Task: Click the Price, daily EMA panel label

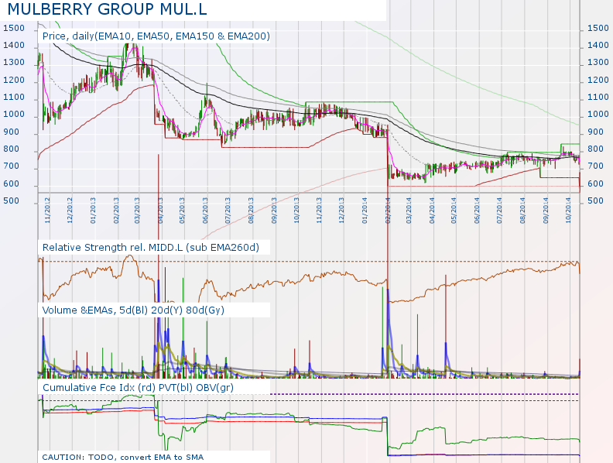Action: tap(156, 36)
